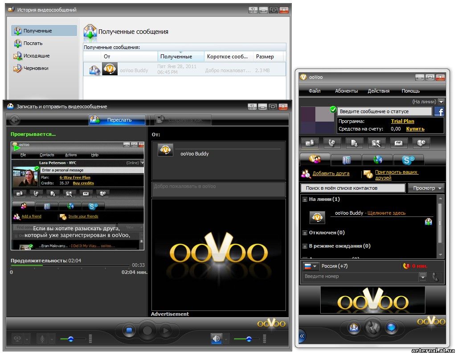This screenshot has height=355, width=457.
Task: Select Черновики in History sidebar
Action: pyautogui.click(x=44, y=68)
